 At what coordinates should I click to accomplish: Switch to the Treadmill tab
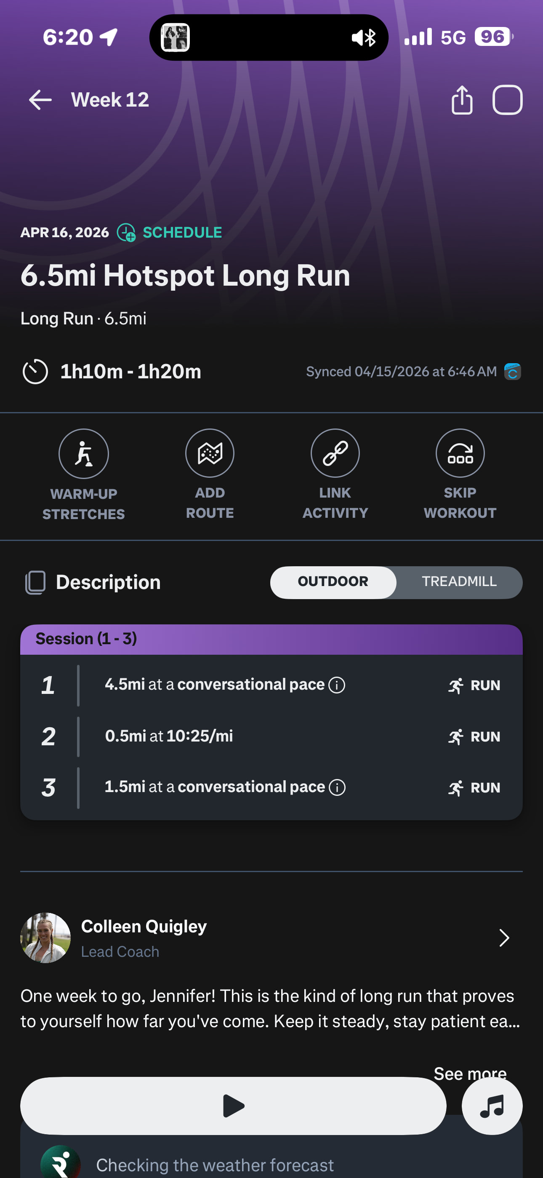(459, 582)
